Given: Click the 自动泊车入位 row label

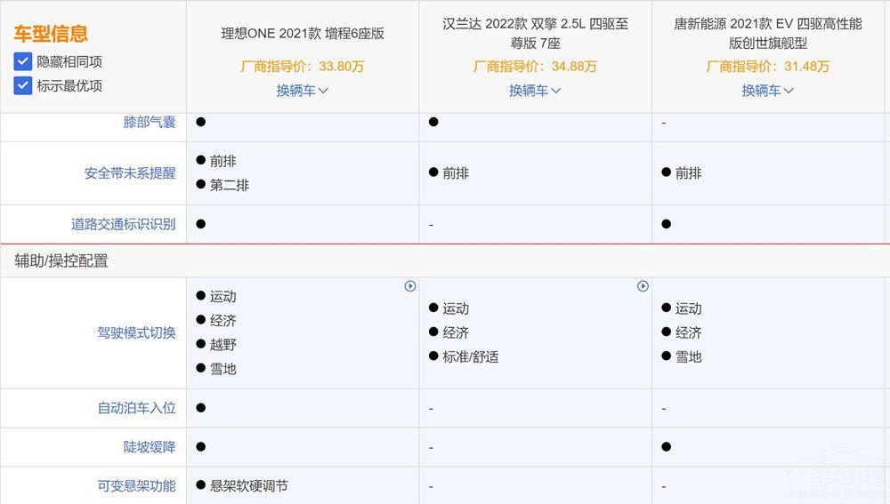Looking at the screenshot, I should pos(136,409).
